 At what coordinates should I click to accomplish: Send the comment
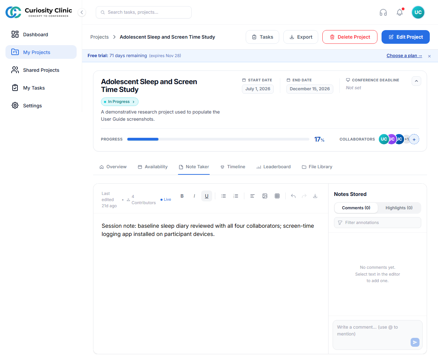(415, 342)
